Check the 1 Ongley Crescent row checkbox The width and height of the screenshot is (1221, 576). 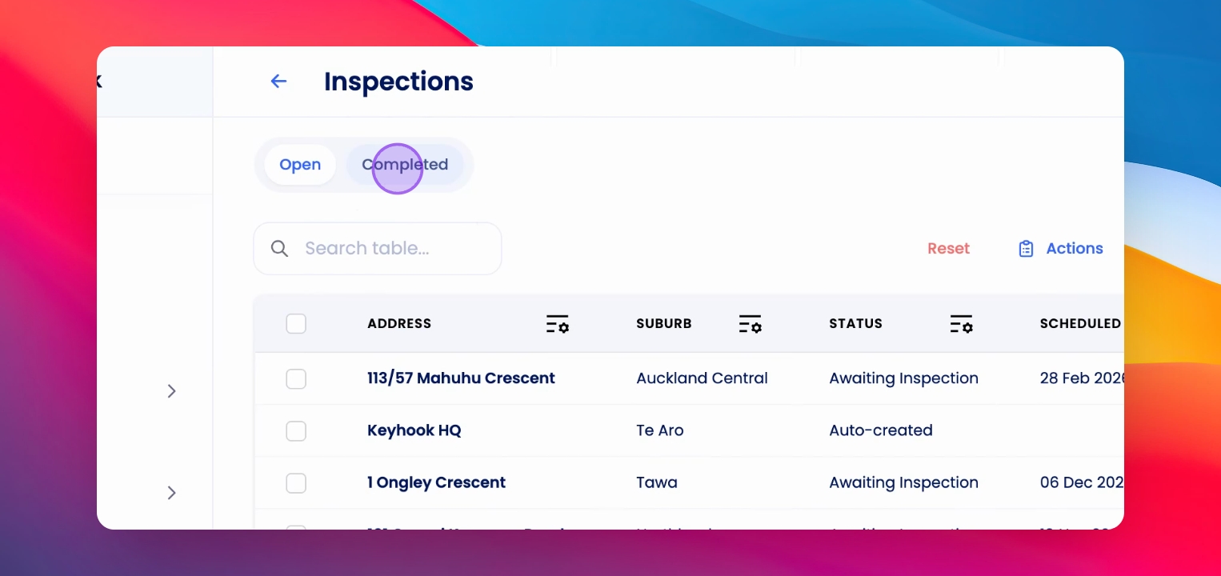click(296, 483)
